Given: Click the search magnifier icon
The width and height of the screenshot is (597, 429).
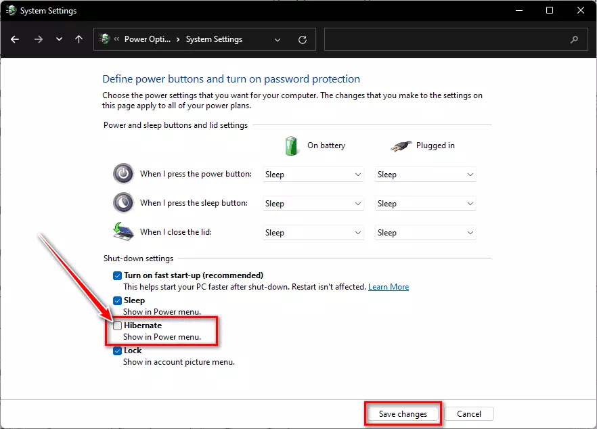Looking at the screenshot, I should (574, 40).
